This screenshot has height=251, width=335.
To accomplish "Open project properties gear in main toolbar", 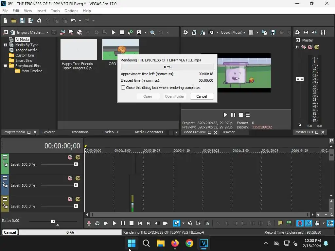I will coord(39,21).
